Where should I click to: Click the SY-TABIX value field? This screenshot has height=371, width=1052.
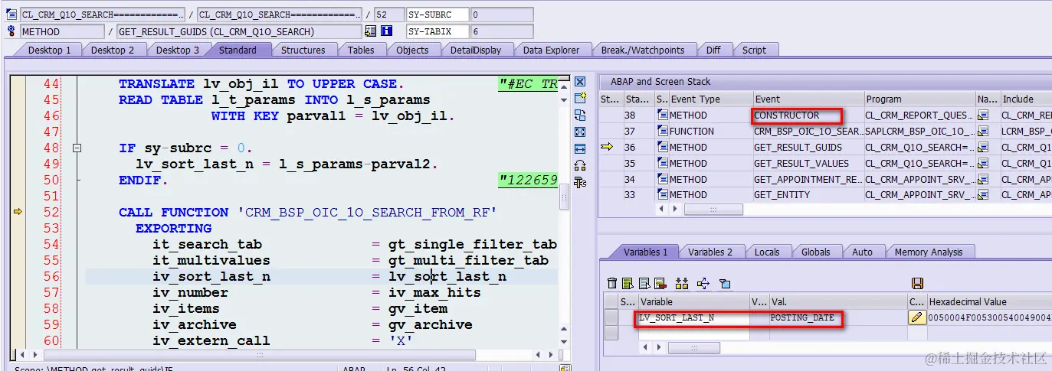[502, 31]
